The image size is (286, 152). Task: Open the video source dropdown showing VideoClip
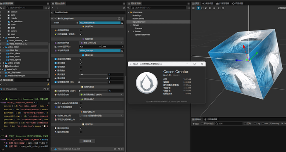click(x=101, y=43)
